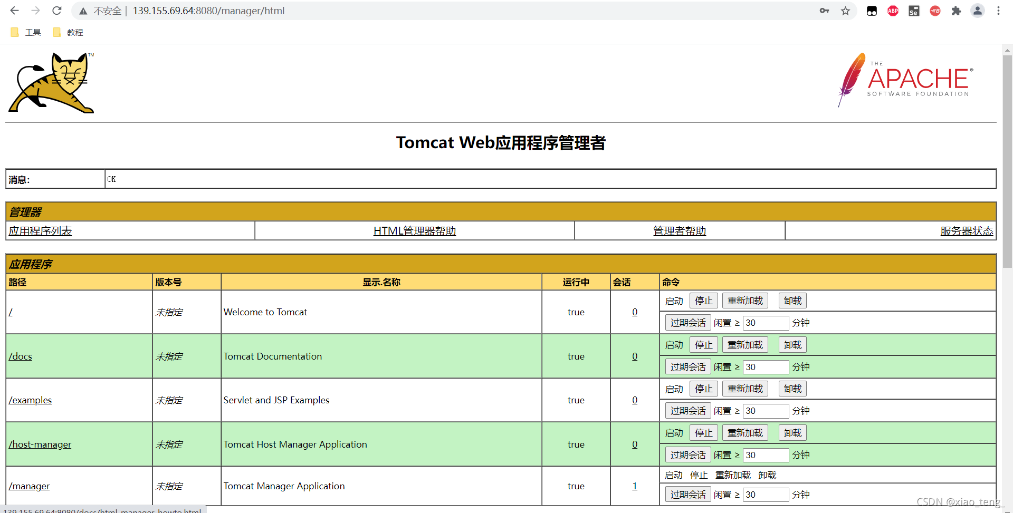
Task: Open the saved password key icon
Action: coord(824,11)
